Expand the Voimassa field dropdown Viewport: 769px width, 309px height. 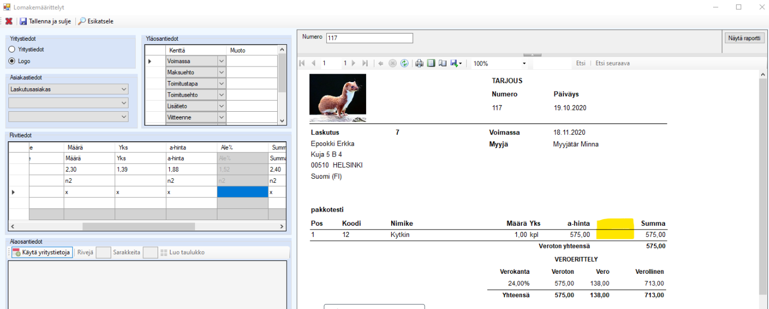[x=221, y=61]
